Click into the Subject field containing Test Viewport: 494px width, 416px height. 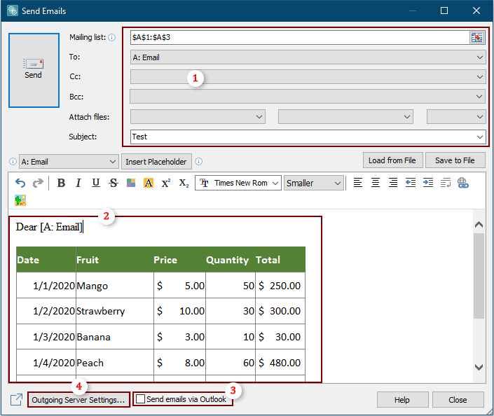click(301, 137)
